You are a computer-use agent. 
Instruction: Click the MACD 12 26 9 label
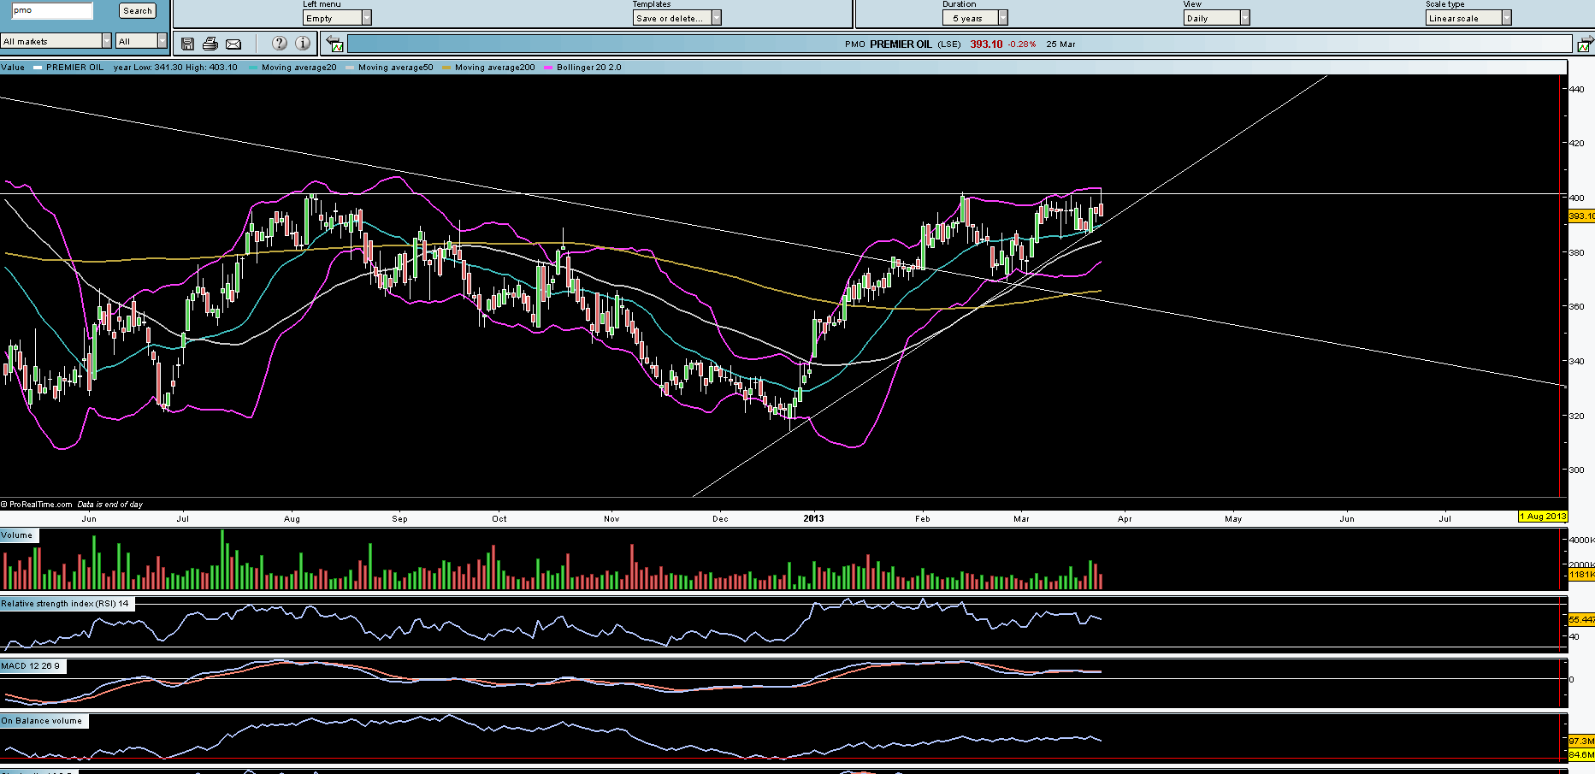[31, 666]
